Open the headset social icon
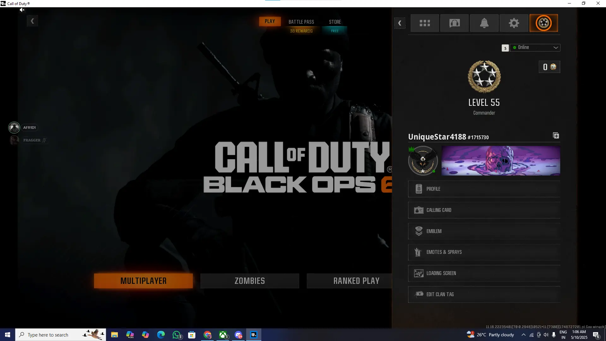Screen dimensions: 606x341 coord(454,23)
